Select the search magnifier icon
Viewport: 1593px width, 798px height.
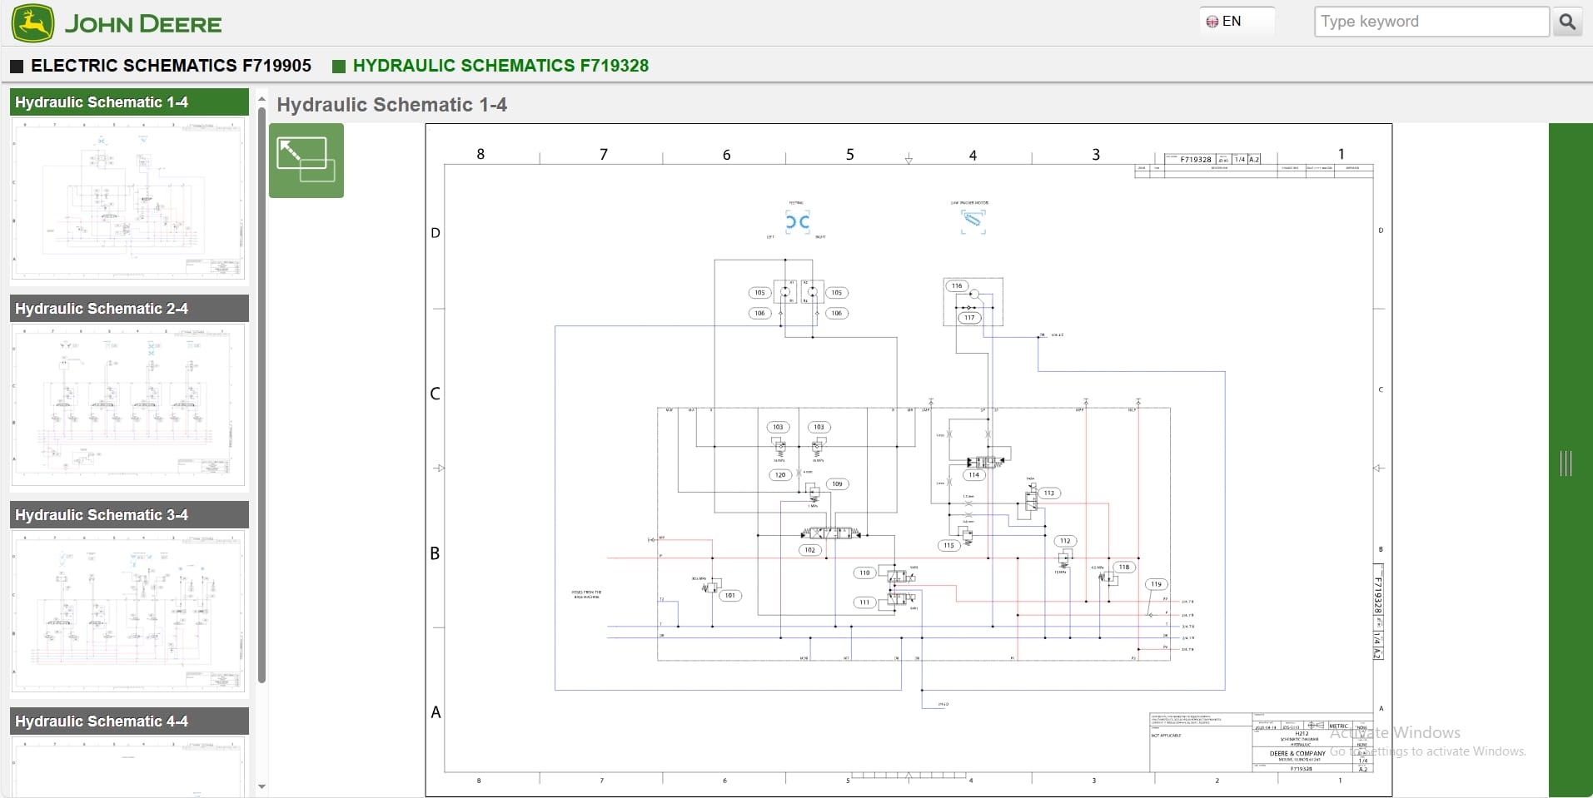click(1568, 22)
